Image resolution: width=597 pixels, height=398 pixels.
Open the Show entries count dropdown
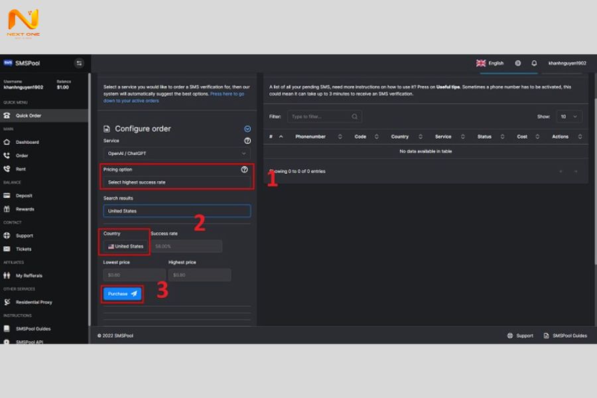tap(568, 117)
